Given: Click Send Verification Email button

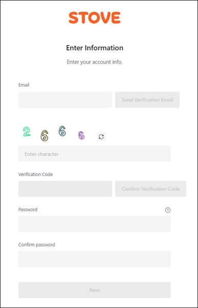Looking at the screenshot, I should tap(147, 100).
